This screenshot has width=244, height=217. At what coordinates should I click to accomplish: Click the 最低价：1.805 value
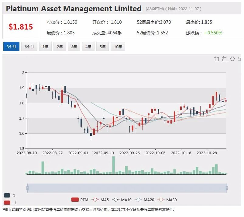click(x=61, y=33)
